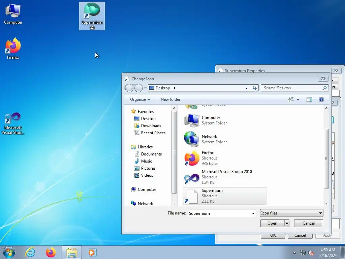This screenshot has width=345, height=259.
Task: Open the Open button split arrow
Action: click(287, 223)
